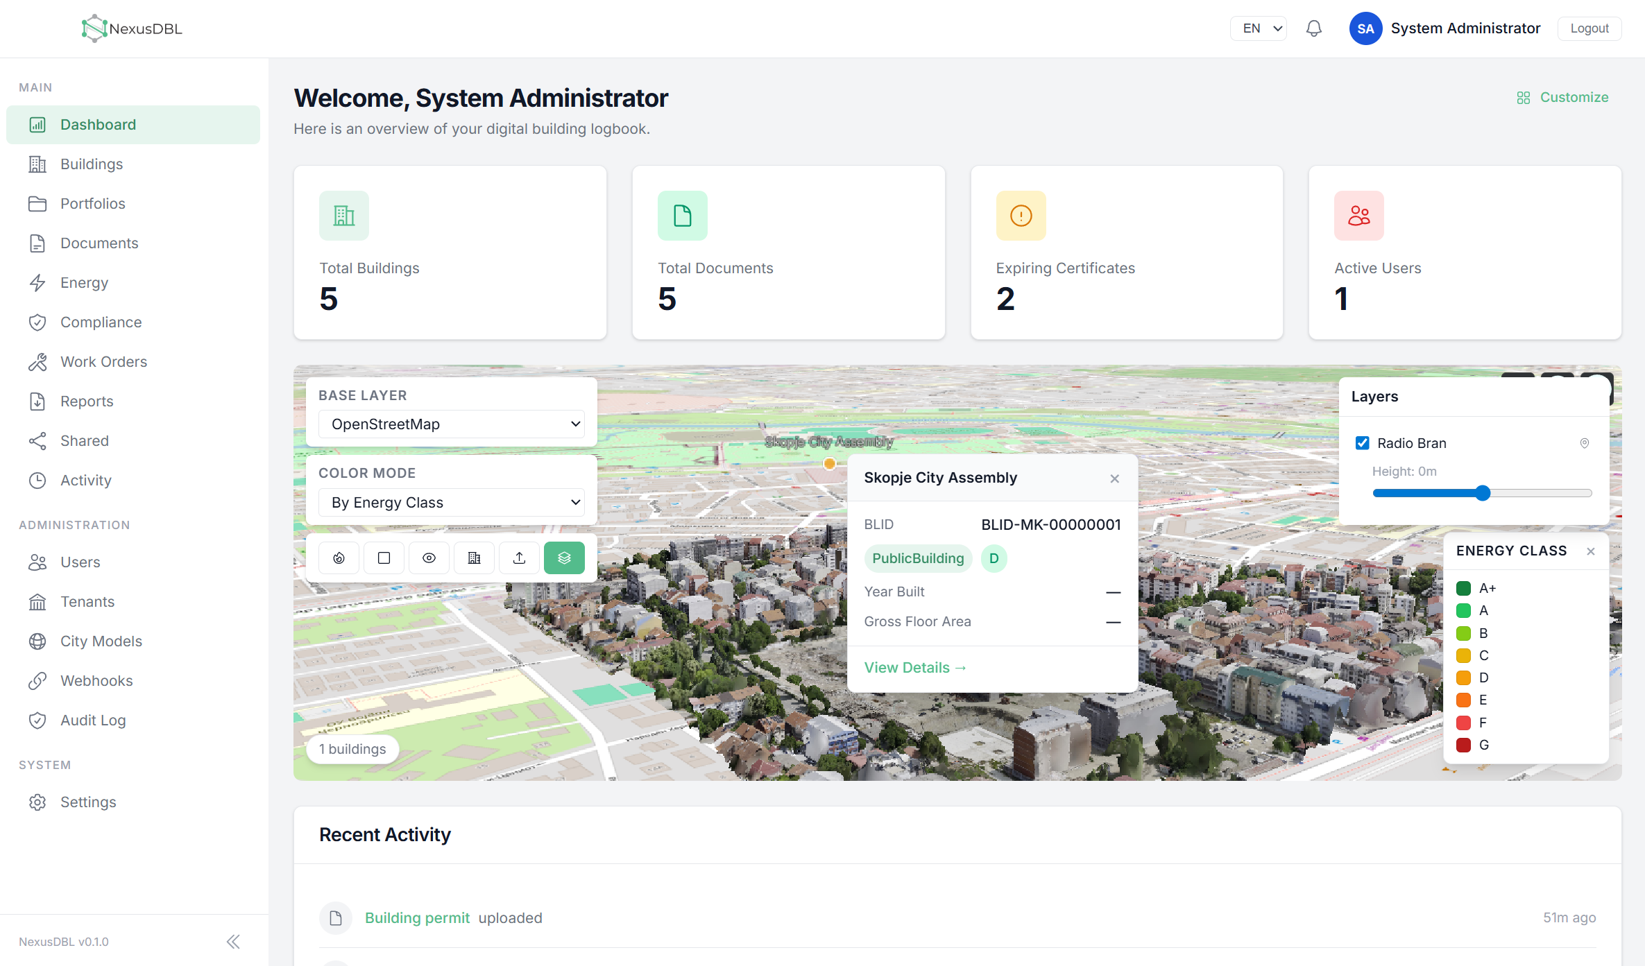Click the Tenants bank icon in the sidebar
Image resolution: width=1645 pixels, height=966 pixels.
point(37,602)
